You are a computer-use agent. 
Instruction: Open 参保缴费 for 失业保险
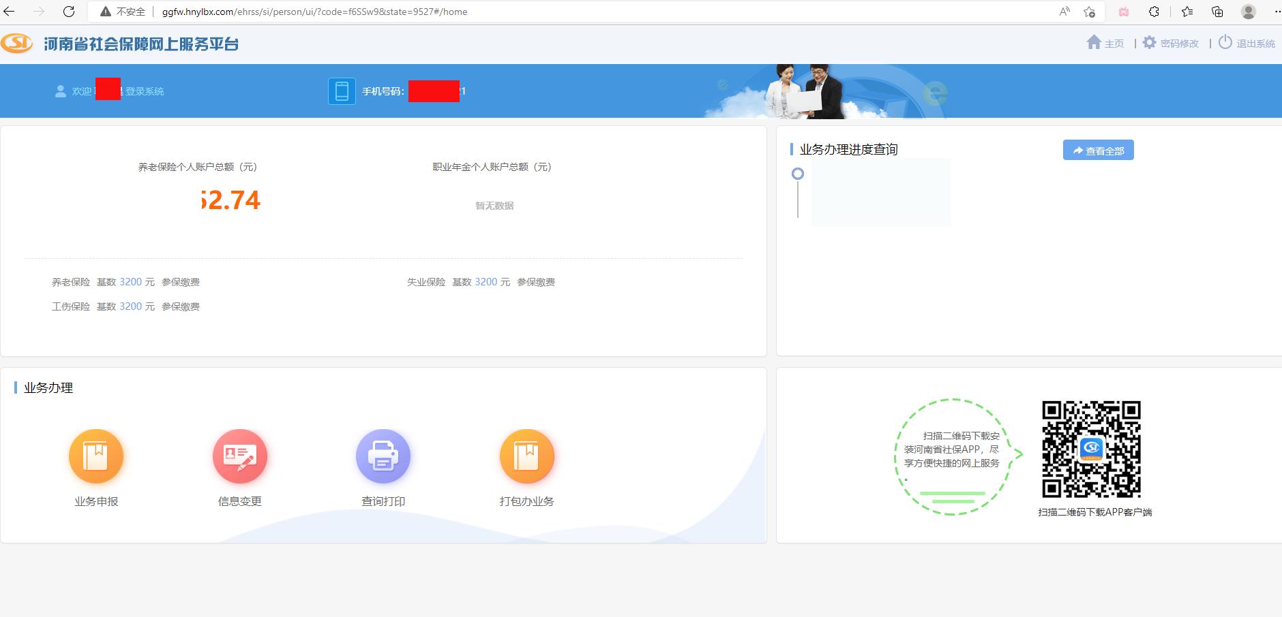click(536, 281)
